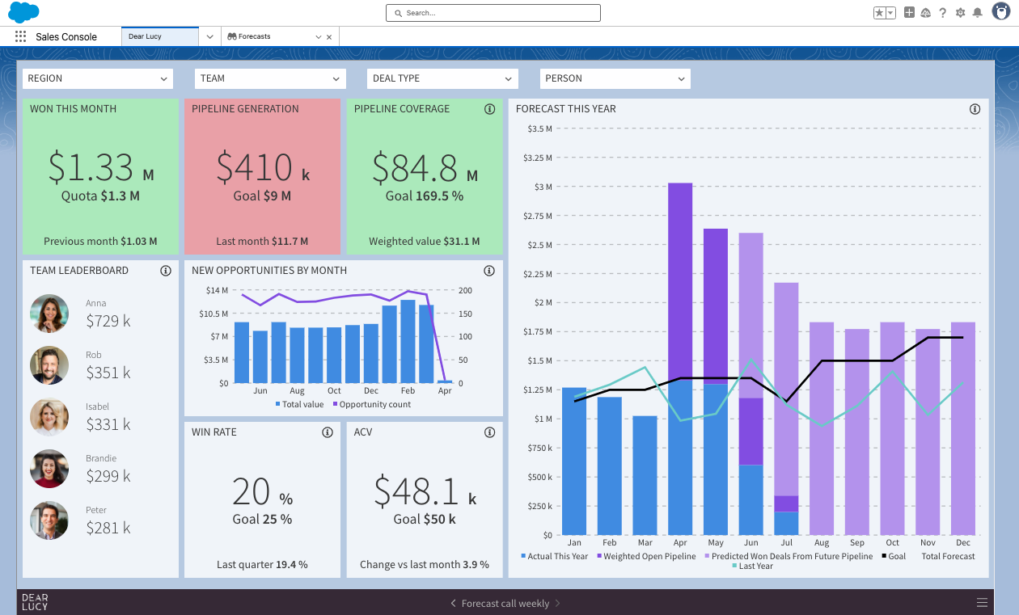Toggle the Weighted Open Pipeline legend series
Image resolution: width=1019 pixels, height=615 pixels.
[x=645, y=556]
